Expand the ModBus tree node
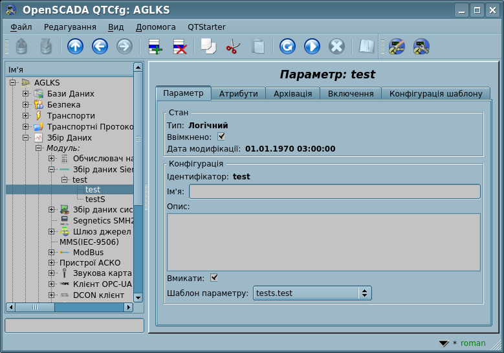This screenshot has height=353, width=504. pos(52,252)
